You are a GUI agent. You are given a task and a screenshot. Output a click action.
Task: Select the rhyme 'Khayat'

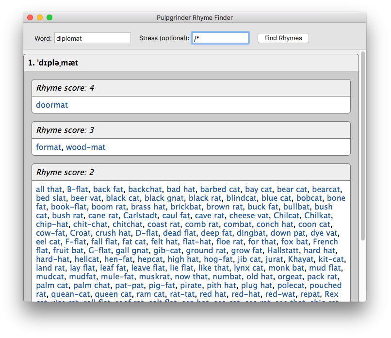(x=301, y=259)
